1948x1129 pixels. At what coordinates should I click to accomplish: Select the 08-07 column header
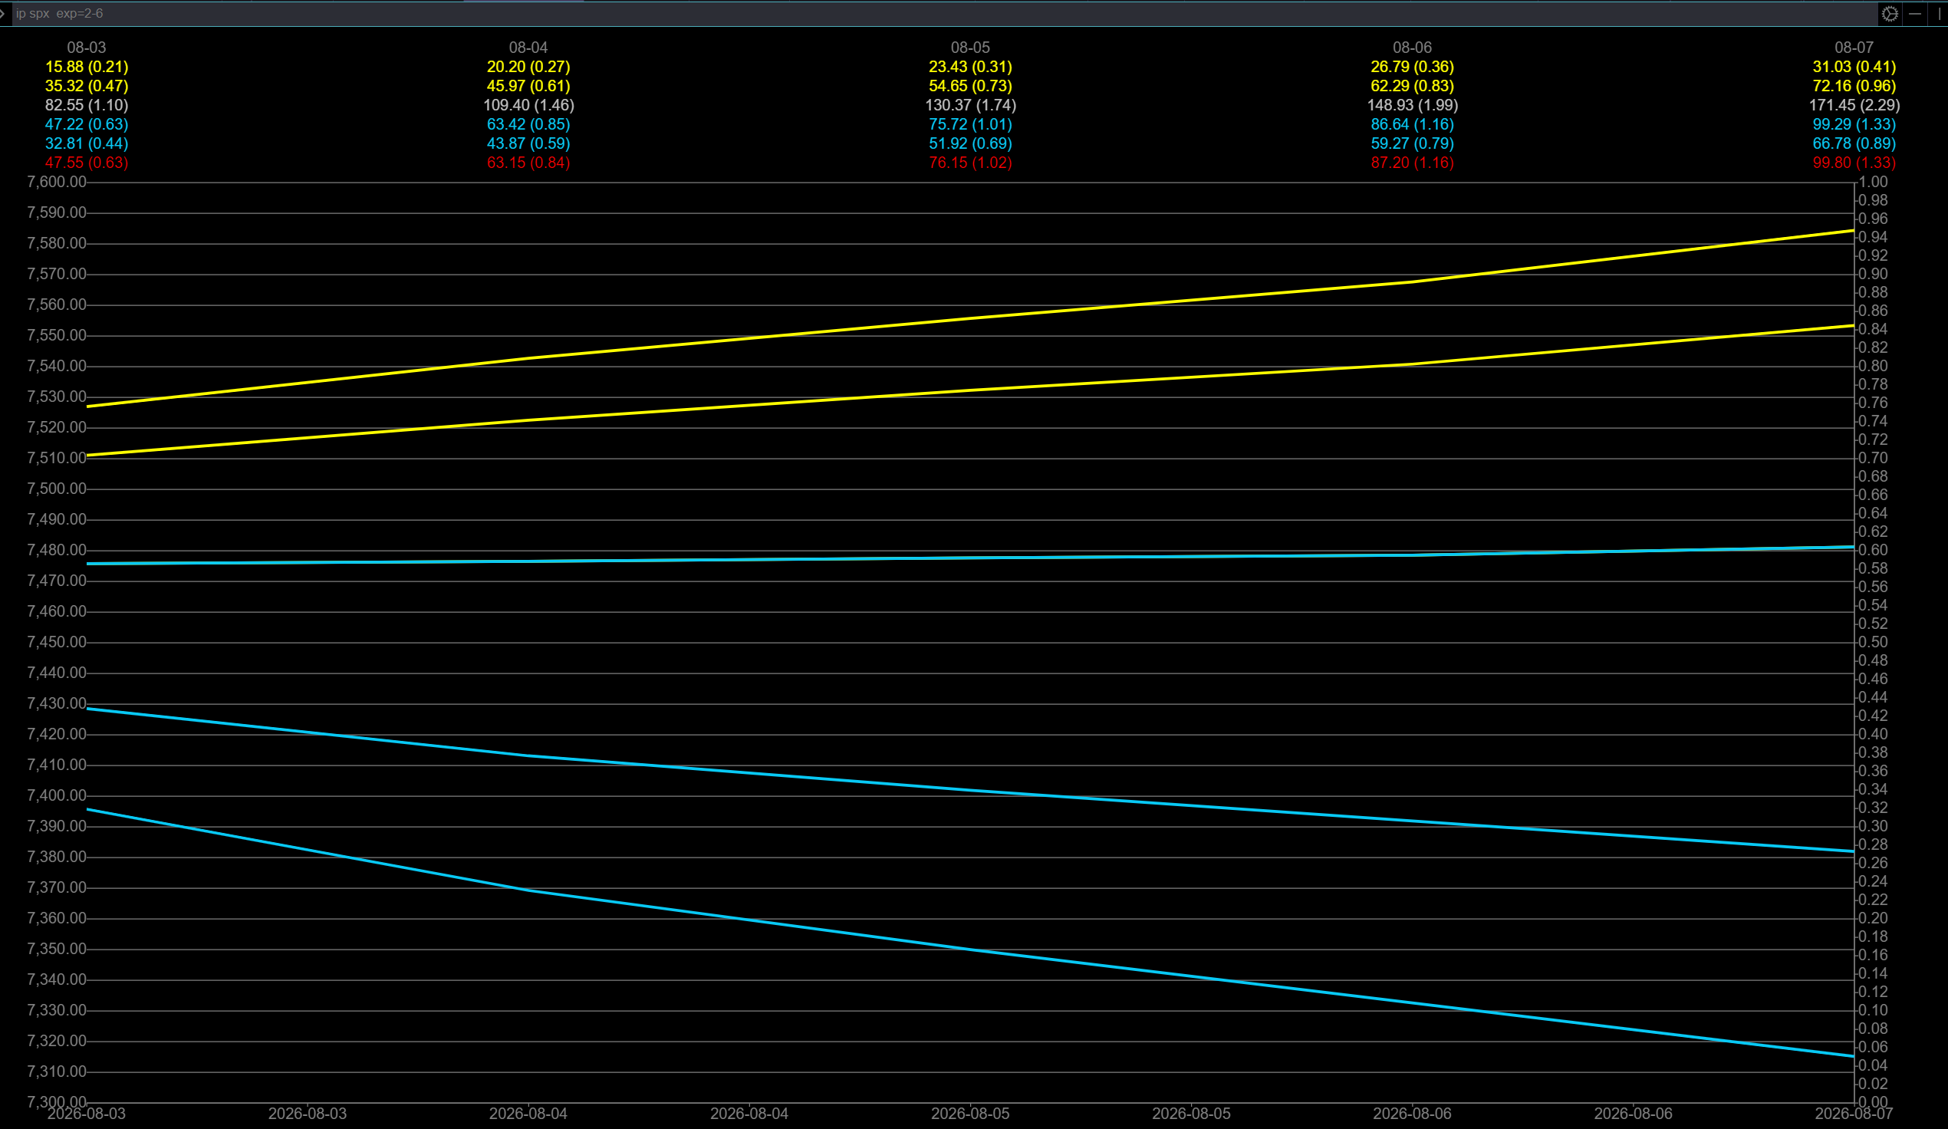(1854, 48)
